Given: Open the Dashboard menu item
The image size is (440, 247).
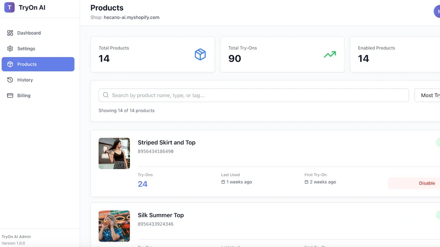Looking at the screenshot, I should click(38, 33).
